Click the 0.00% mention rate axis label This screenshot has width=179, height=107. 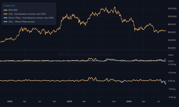click(171, 61)
